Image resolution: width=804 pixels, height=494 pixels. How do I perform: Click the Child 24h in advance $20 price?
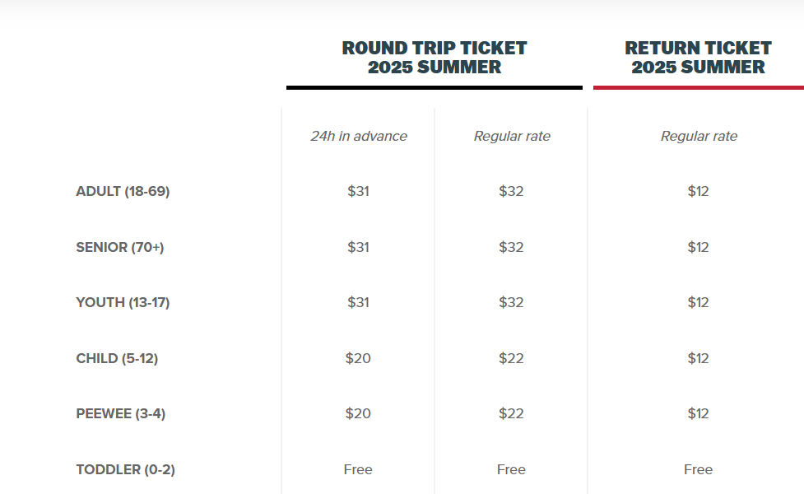[x=358, y=358]
